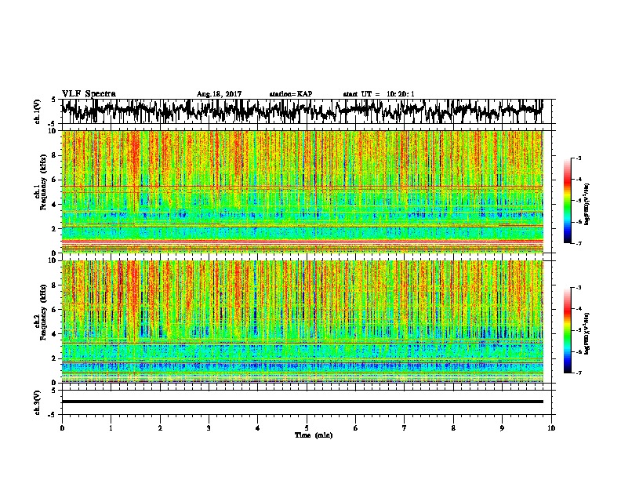Click the ch.1 waveform trace

tap(302, 111)
